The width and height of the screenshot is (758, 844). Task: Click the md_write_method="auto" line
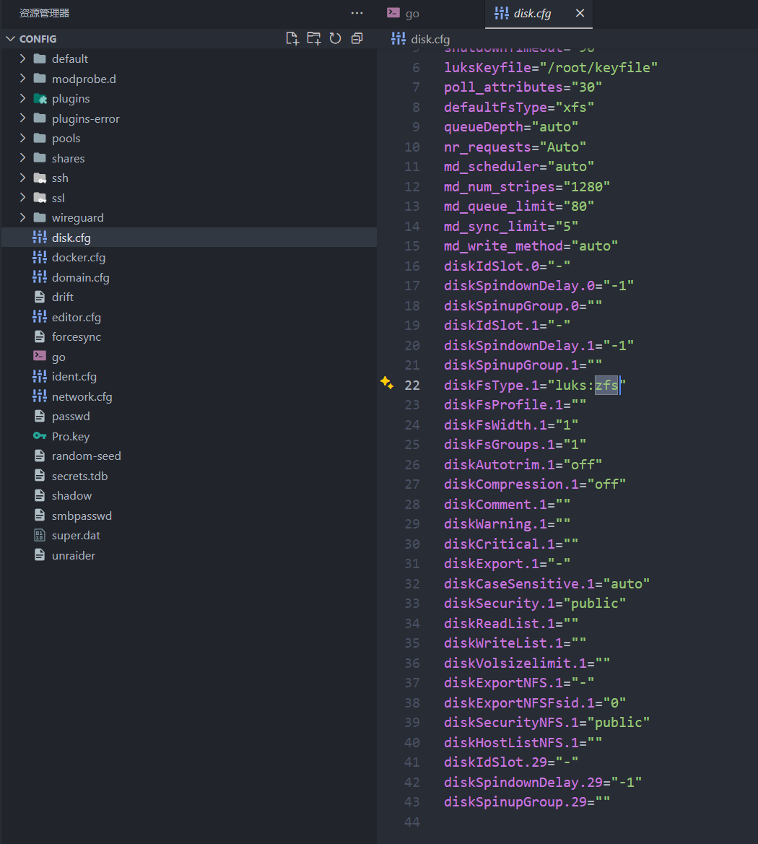pyautogui.click(x=531, y=246)
